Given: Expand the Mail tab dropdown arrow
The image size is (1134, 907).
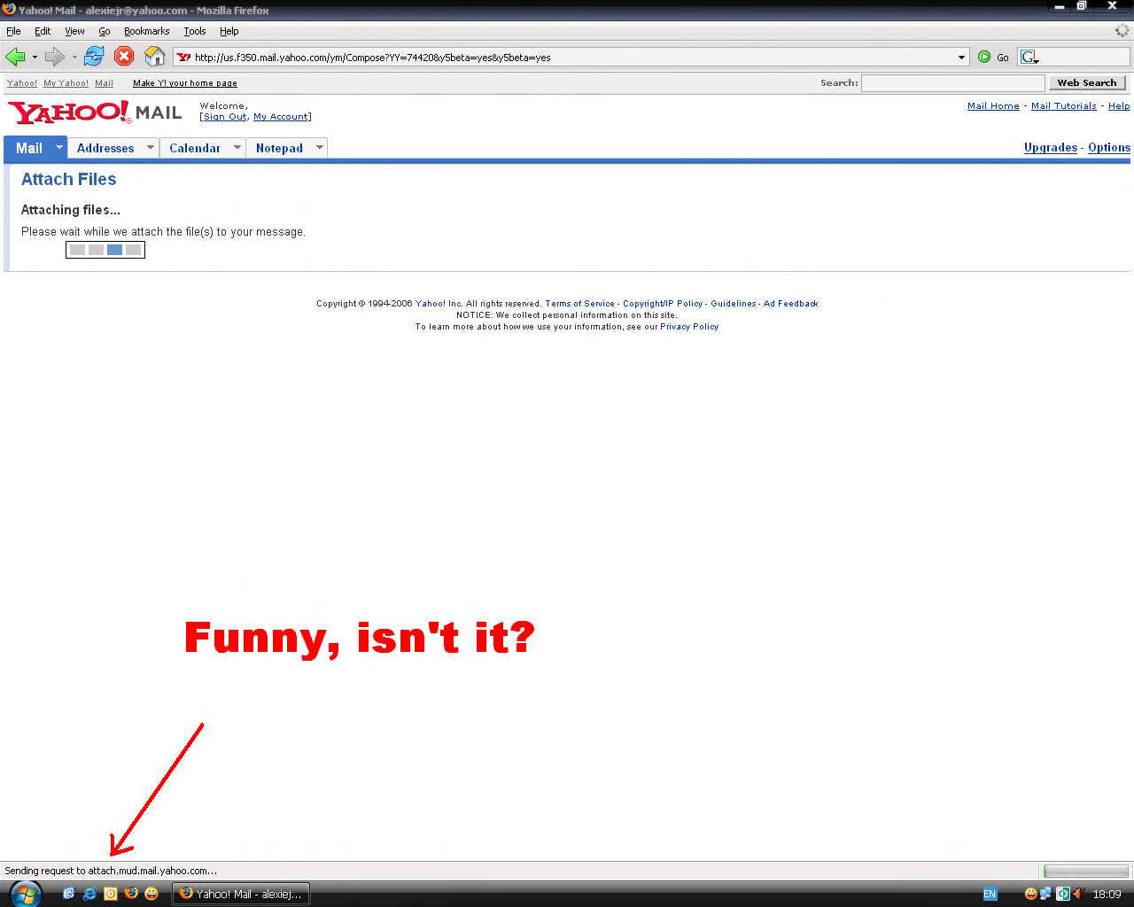Looking at the screenshot, I should coord(59,147).
